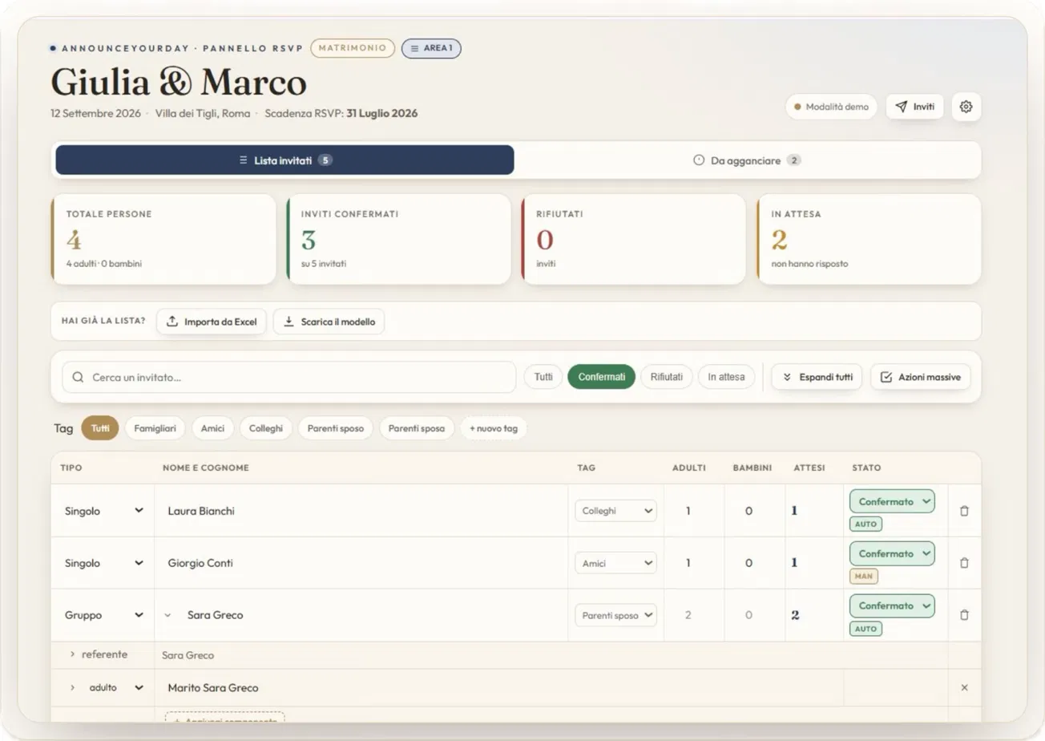The width and height of the screenshot is (1045, 741).
Task: Click the double chevron icon on Espandi tutti
Action: [x=787, y=377]
